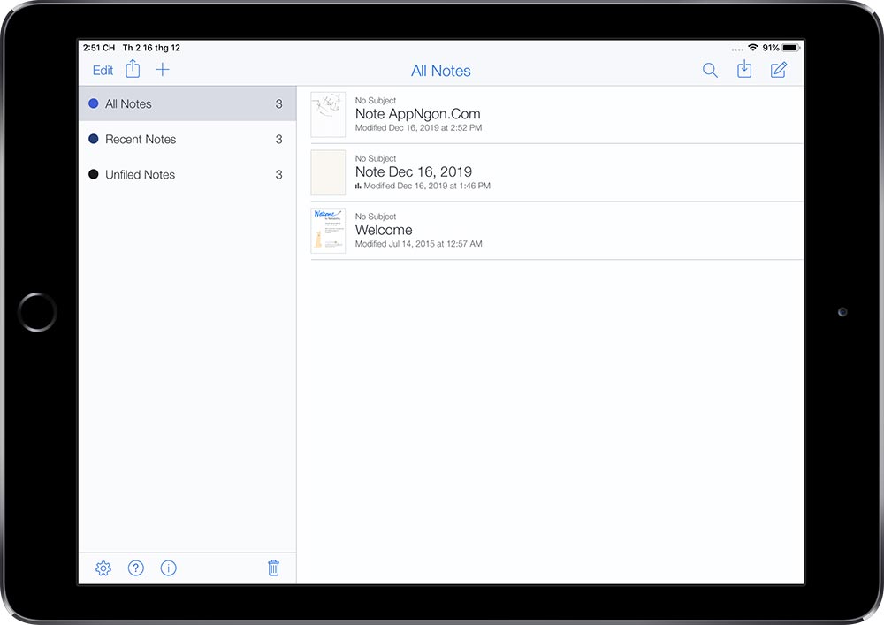Create a new note with compose icon
The height and width of the screenshot is (625, 884).
(x=779, y=70)
